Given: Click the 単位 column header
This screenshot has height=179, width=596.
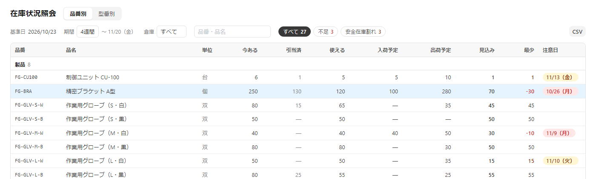Looking at the screenshot, I should pyautogui.click(x=207, y=50).
